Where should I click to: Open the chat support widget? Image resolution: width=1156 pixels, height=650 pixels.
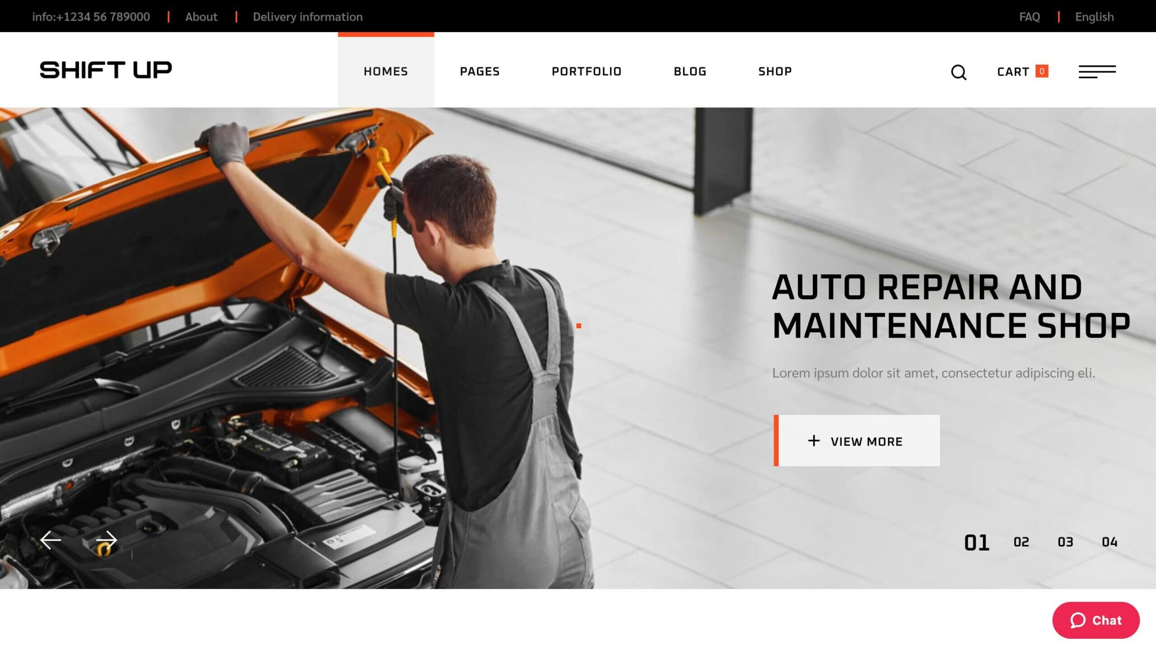coord(1096,620)
